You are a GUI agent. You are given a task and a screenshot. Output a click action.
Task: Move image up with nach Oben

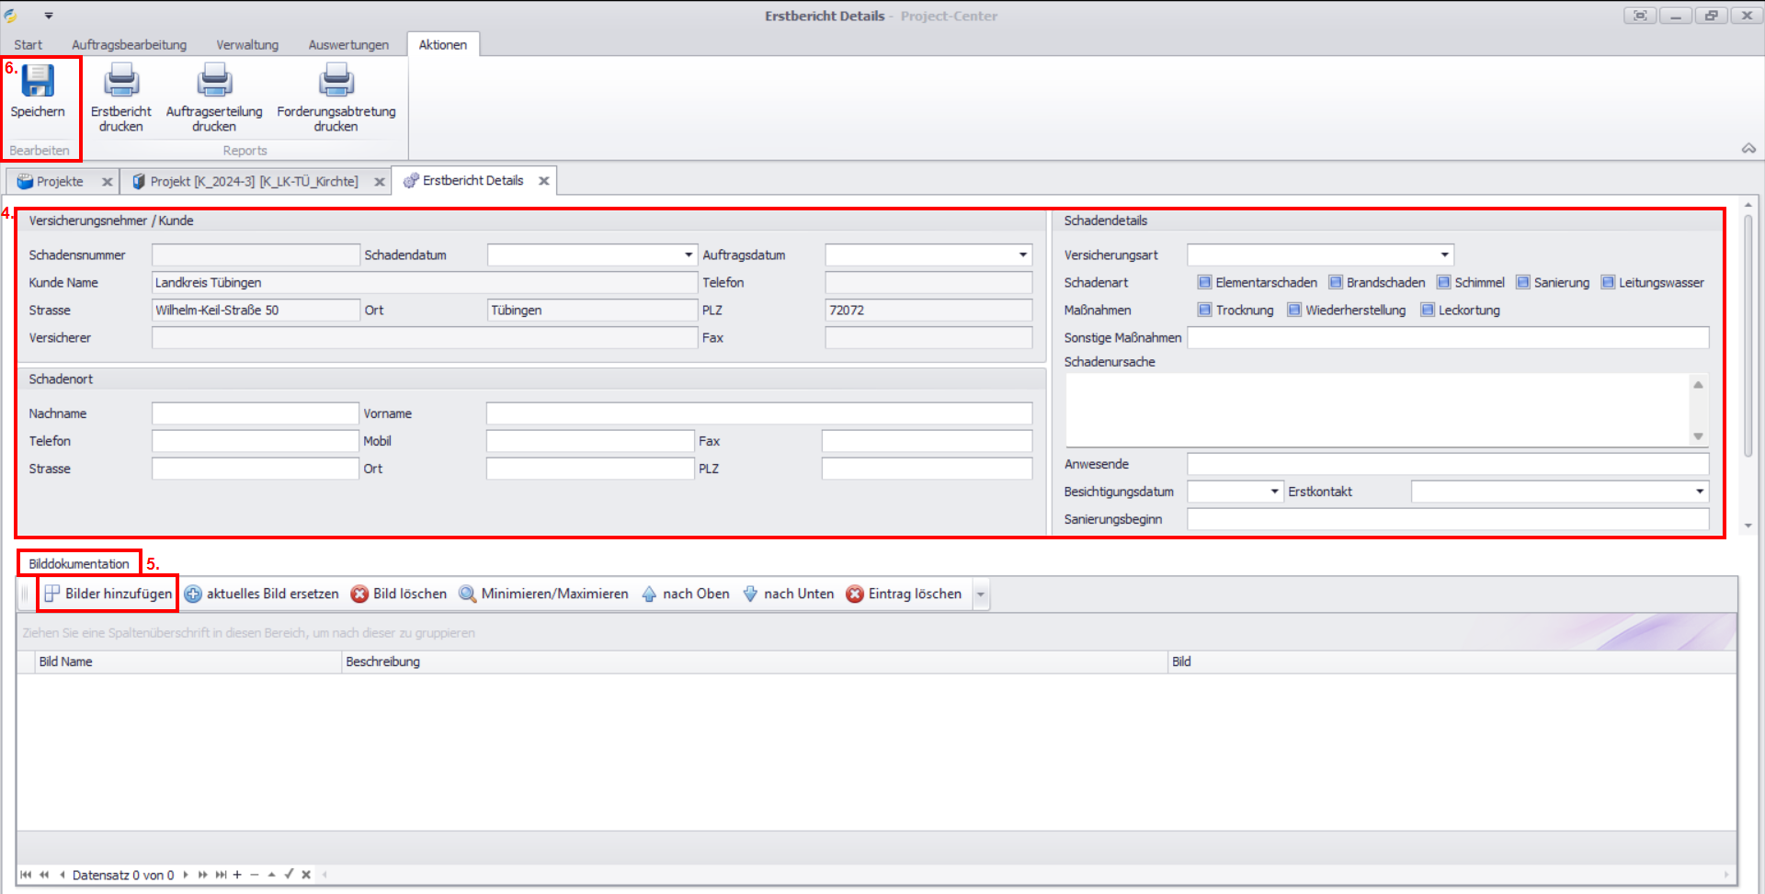click(686, 594)
